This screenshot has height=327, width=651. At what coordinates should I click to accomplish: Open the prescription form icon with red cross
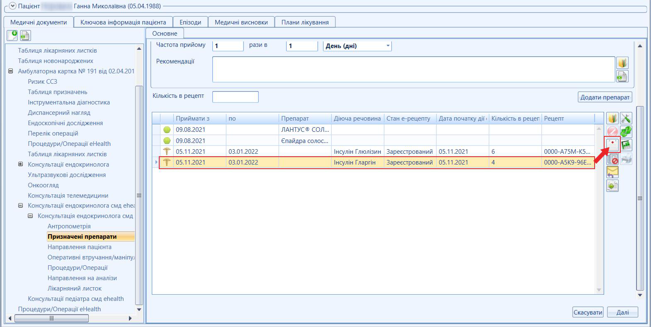[612, 145]
